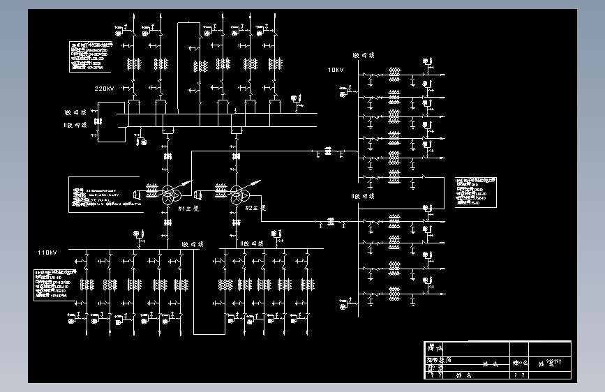Image resolution: width=605 pixels, height=392 pixels.
Task: Select 110kV bus section I label
Action: (193, 245)
